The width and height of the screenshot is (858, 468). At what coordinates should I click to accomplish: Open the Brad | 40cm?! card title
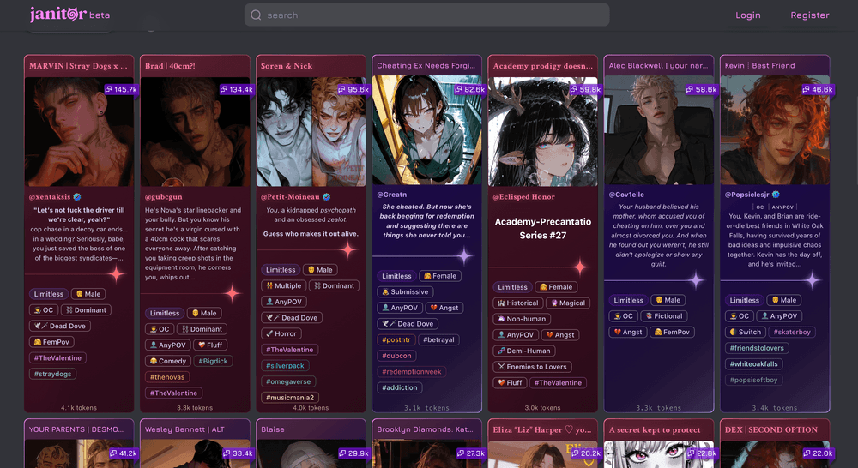click(170, 66)
